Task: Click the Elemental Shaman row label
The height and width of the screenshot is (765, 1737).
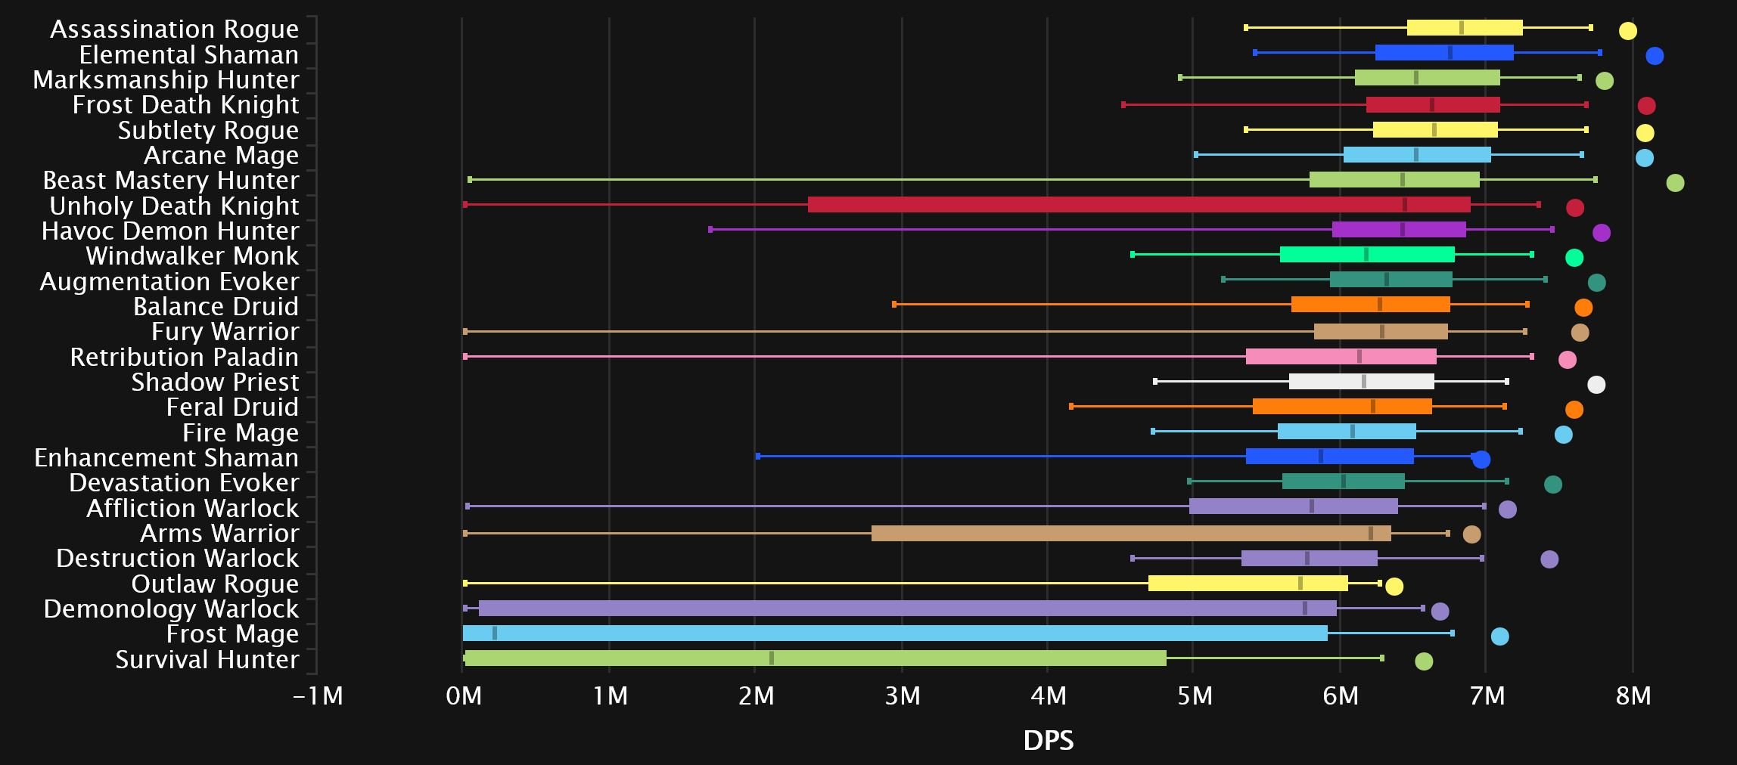Action: [x=188, y=55]
